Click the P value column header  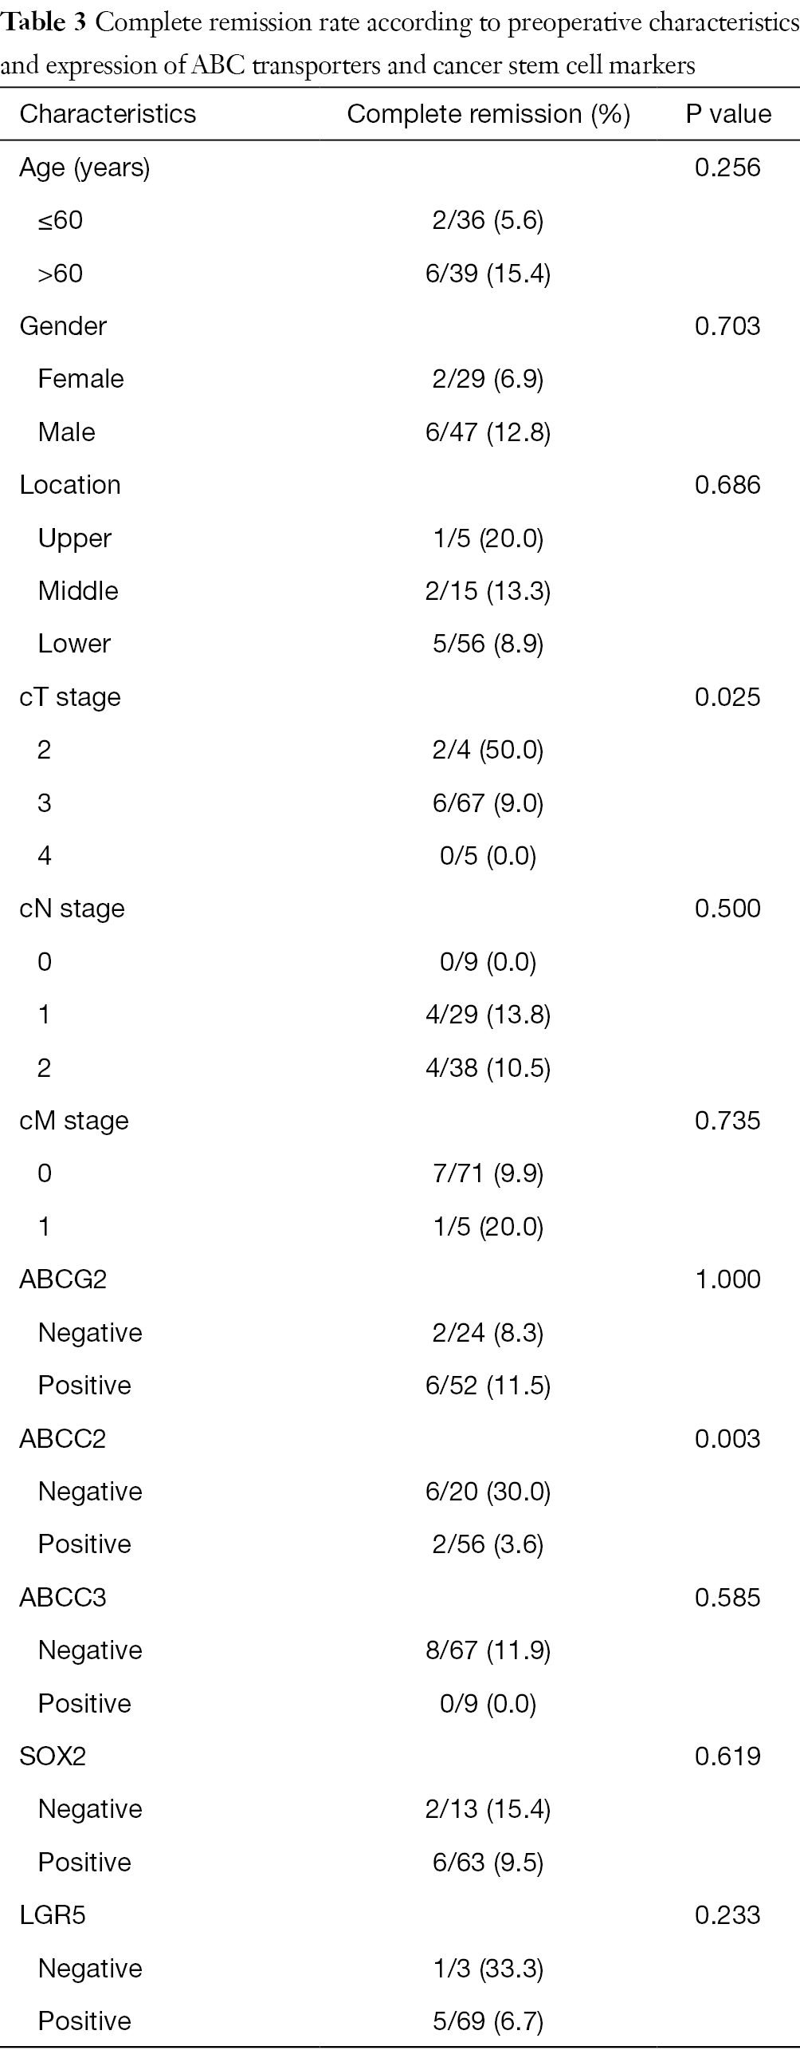[728, 113]
